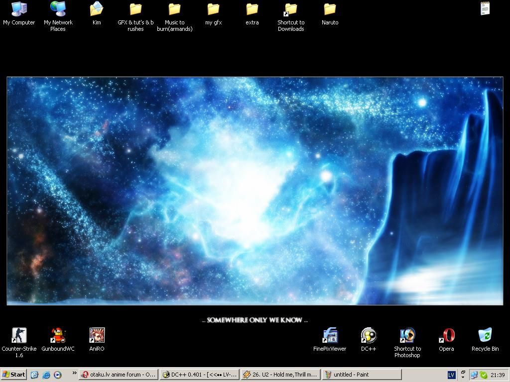The width and height of the screenshot is (510, 382).
Task: Select the Recycle Bin icon
Action: [x=485, y=339]
